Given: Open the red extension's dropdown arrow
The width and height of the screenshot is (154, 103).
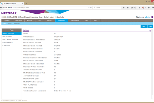Looking at the screenshot, I should (x=145, y=8).
